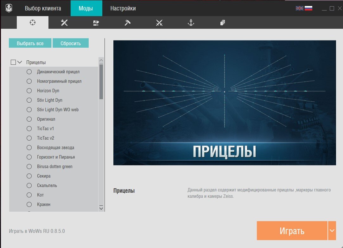The height and width of the screenshot is (248, 343).
Task: Open the crossed swords category icon
Action: pyautogui.click(x=159, y=23)
